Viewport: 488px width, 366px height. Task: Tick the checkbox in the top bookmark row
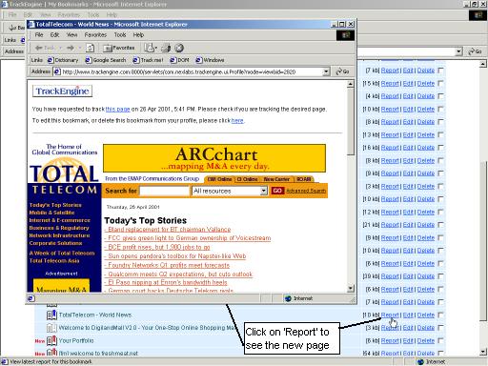pyautogui.click(x=440, y=71)
